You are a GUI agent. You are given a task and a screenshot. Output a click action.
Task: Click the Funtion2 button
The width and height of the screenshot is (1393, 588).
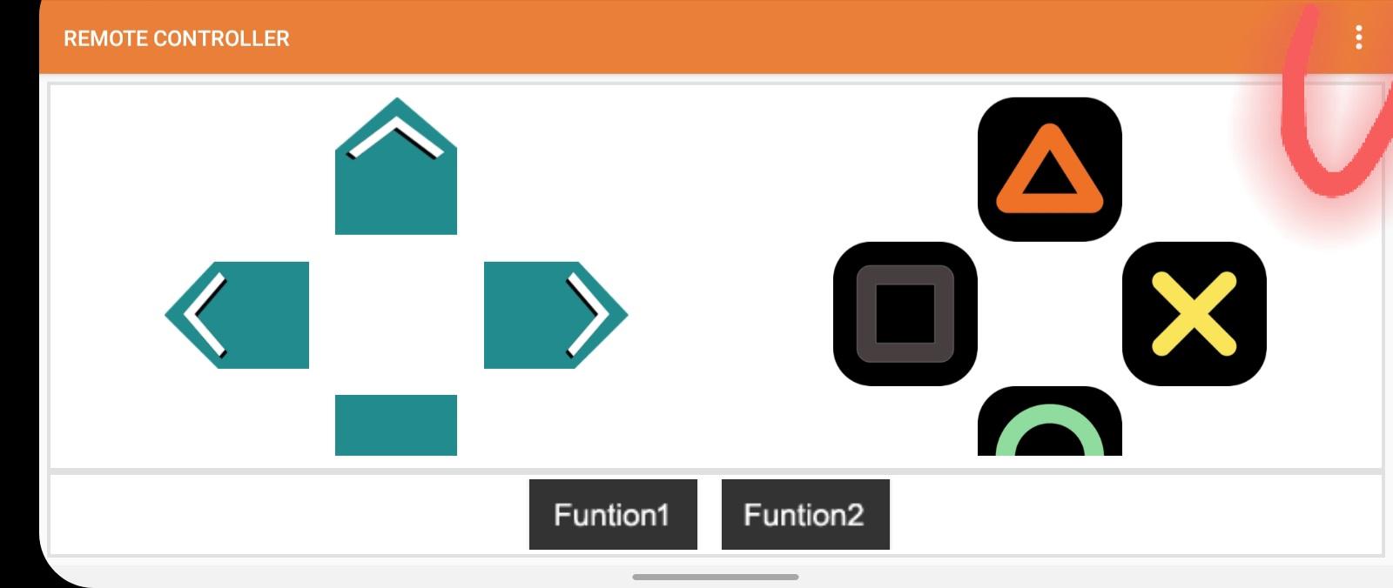(805, 514)
